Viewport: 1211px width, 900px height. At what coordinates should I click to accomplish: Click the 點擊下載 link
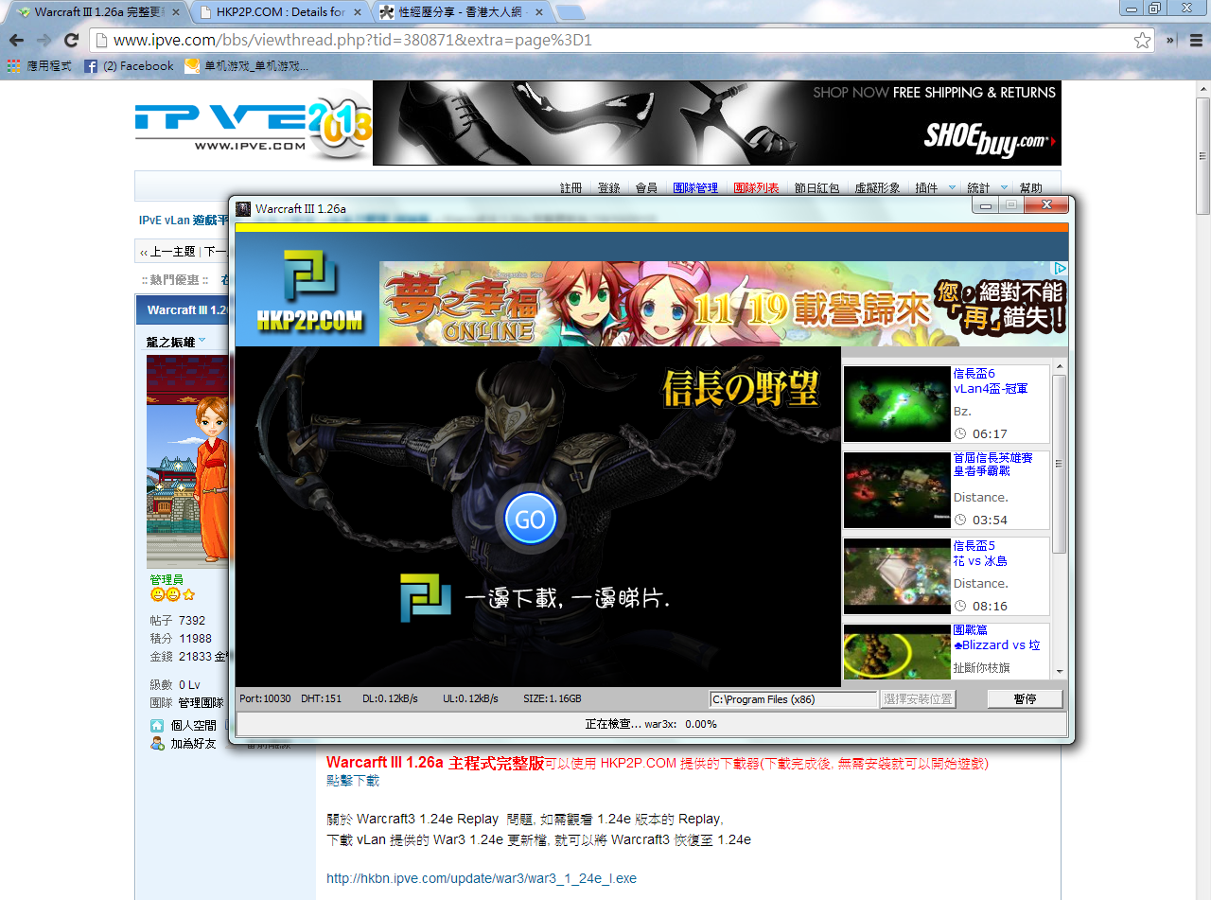[353, 781]
